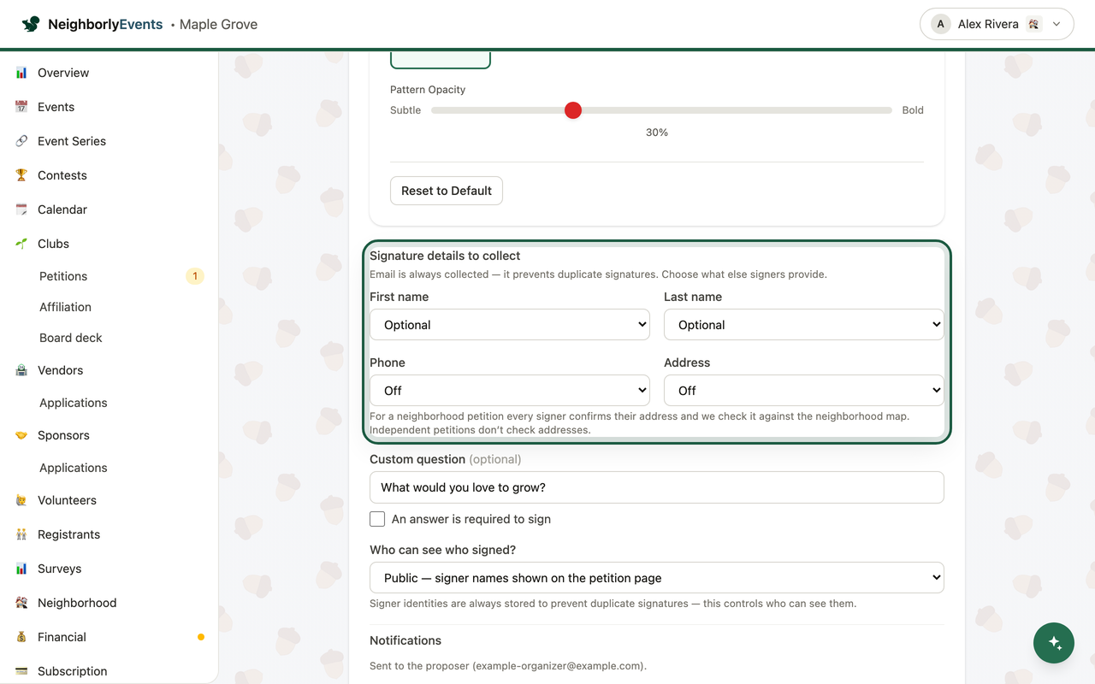1095x684 pixels.
Task: Click the Maple Grove neighborhood name in header
Action: (218, 24)
